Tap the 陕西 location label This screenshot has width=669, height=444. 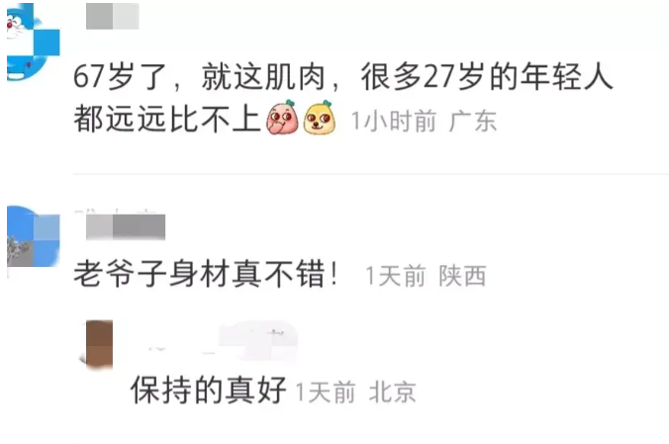[462, 276]
